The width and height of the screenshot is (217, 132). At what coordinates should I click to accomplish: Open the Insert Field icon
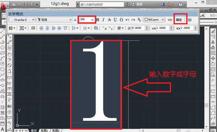point(96,28)
